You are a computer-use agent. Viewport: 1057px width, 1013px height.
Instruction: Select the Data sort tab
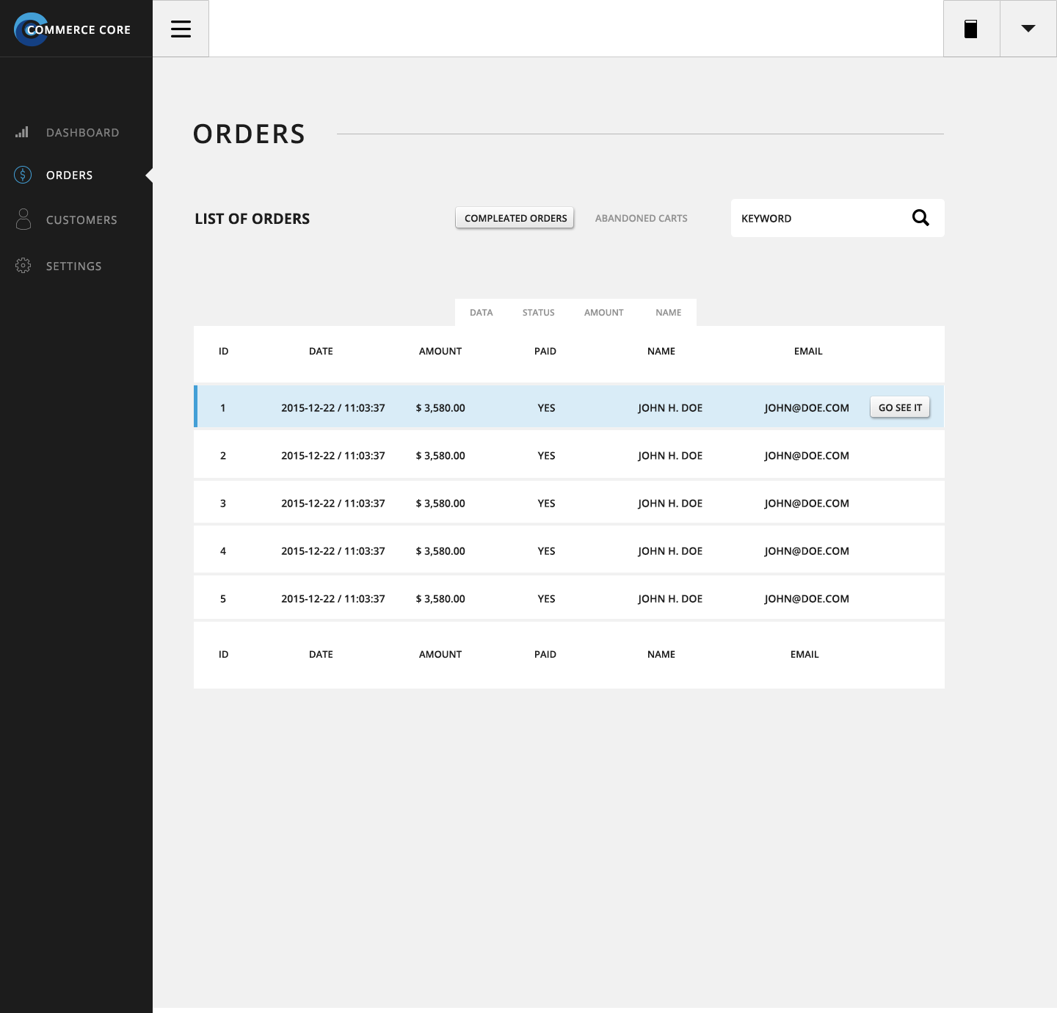pyautogui.click(x=481, y=313)
